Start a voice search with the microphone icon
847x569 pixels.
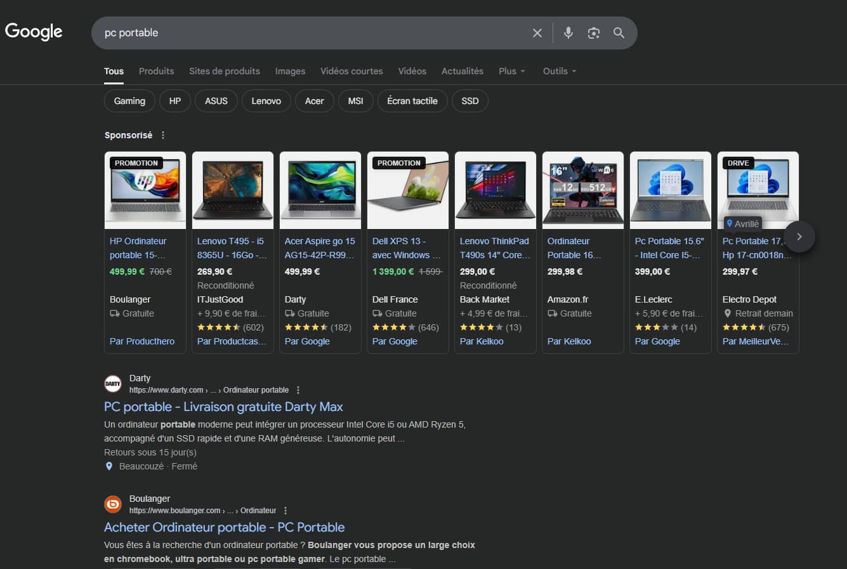568,32
